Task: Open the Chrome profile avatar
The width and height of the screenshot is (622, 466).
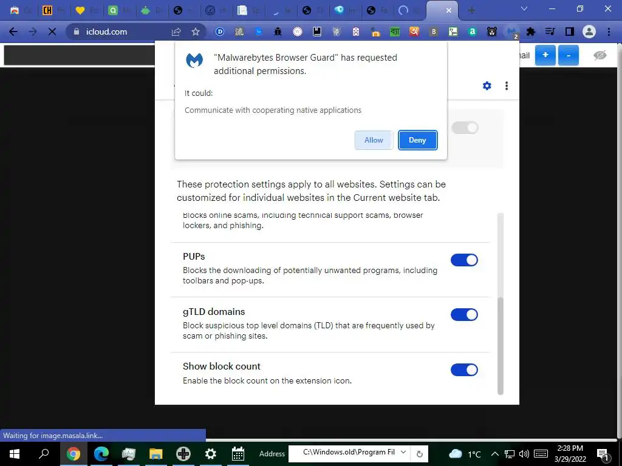Action: tap(589, 32)
